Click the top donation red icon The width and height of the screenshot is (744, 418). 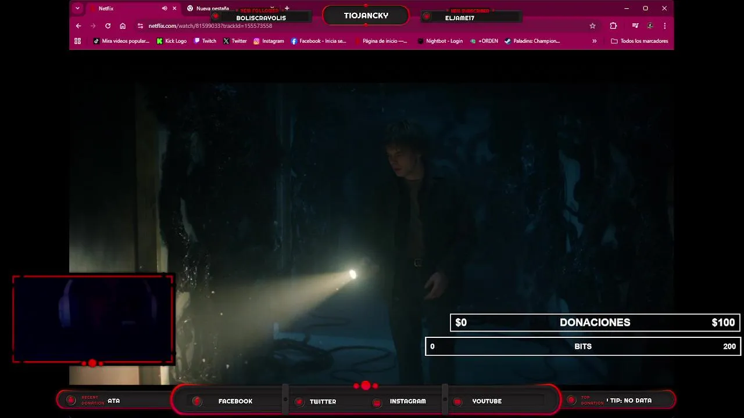coord(571,400)
